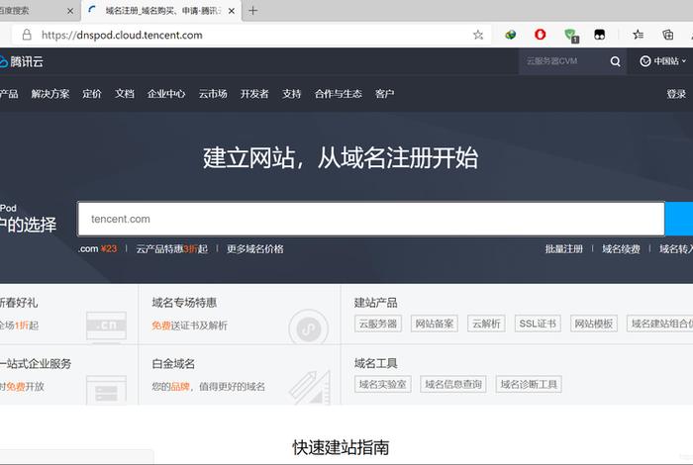Open the 白金域名 card

coord(240,375)
